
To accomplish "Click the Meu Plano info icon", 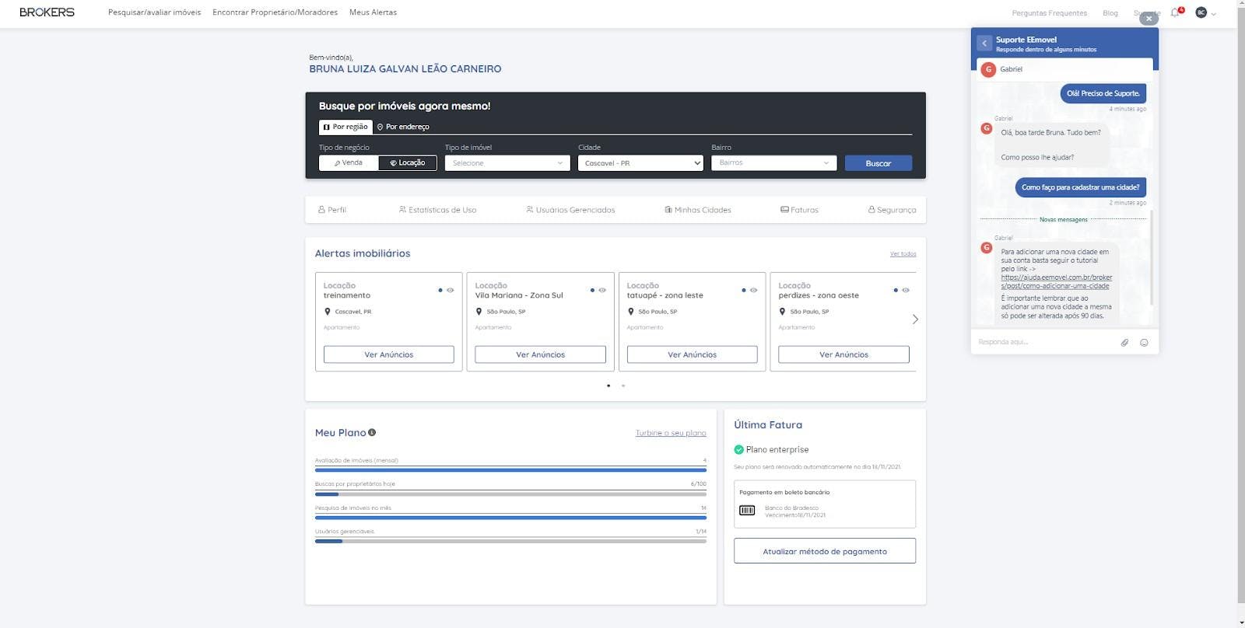I will coord(372,432).
